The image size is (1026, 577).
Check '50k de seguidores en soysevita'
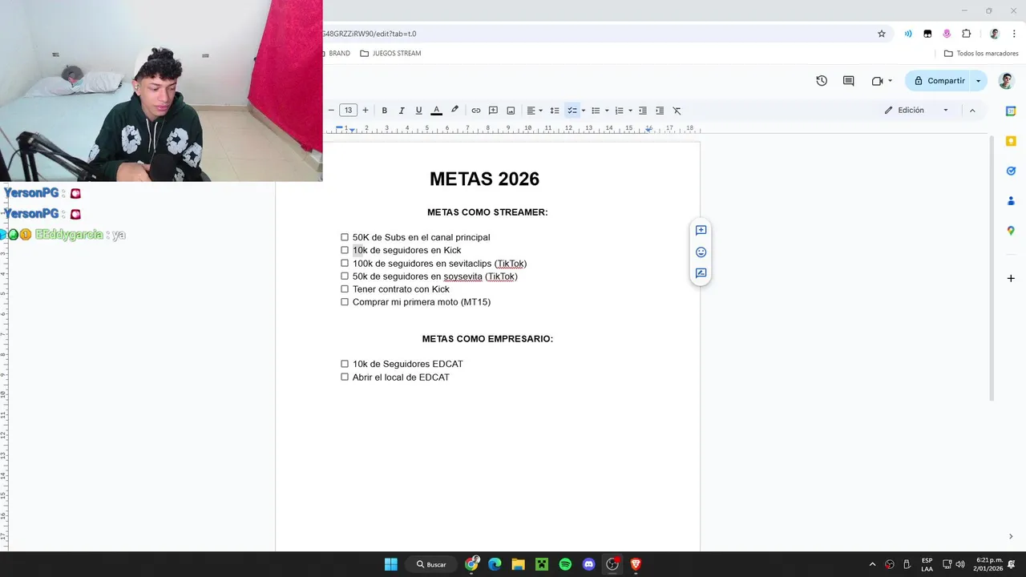tap(345, 276)
